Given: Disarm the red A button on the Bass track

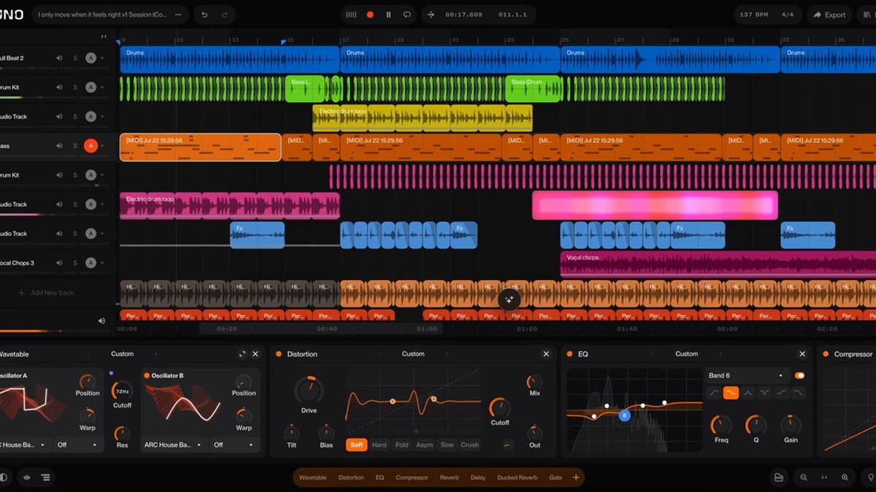Looking at the screenshot, I should click(x=91, y=146).
